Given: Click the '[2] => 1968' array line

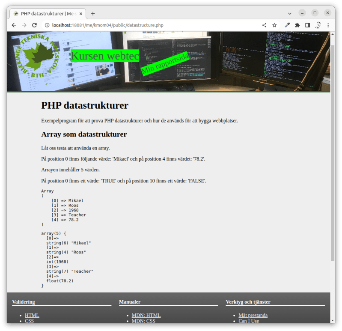Looking at the screenshot, I should click(x=65, y=210).
